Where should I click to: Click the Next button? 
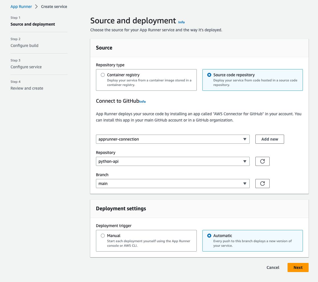(298, 267)
